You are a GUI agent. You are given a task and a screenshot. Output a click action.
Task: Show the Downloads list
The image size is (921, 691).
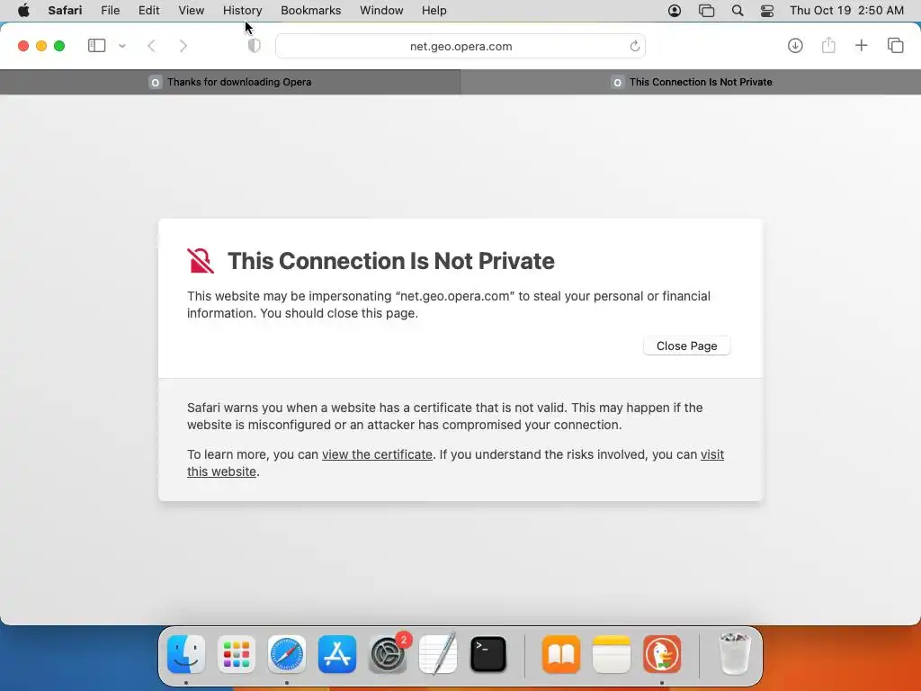coord(795,45)
